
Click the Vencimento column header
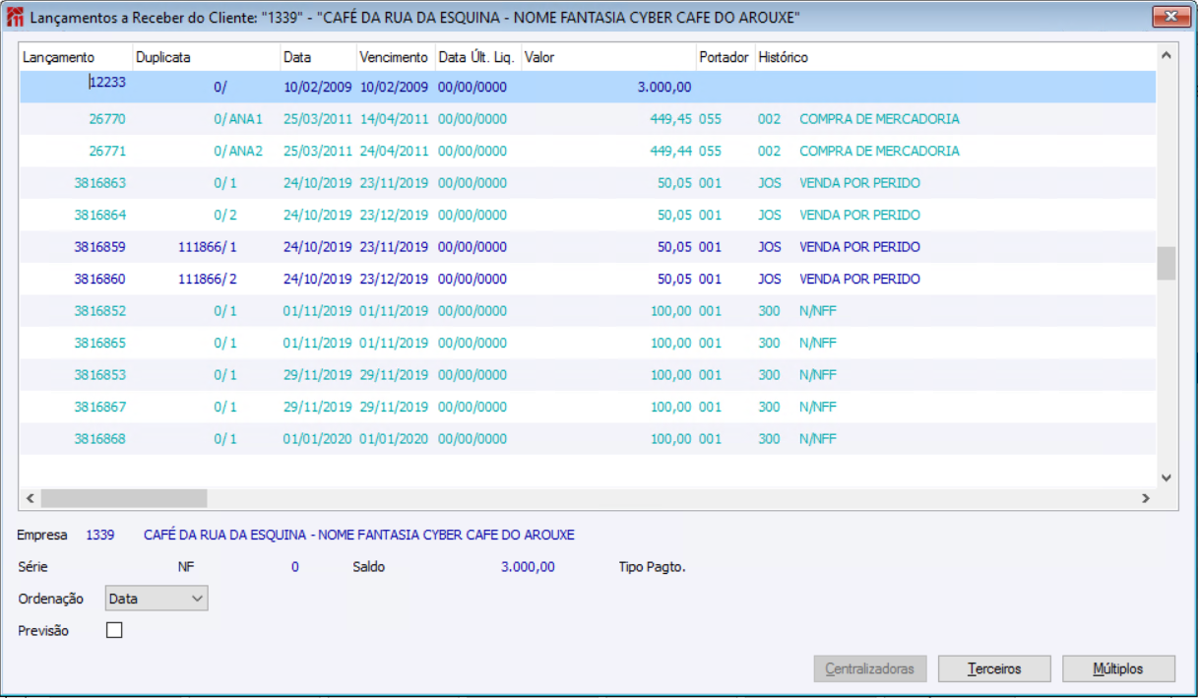click(x=395, y=57)
